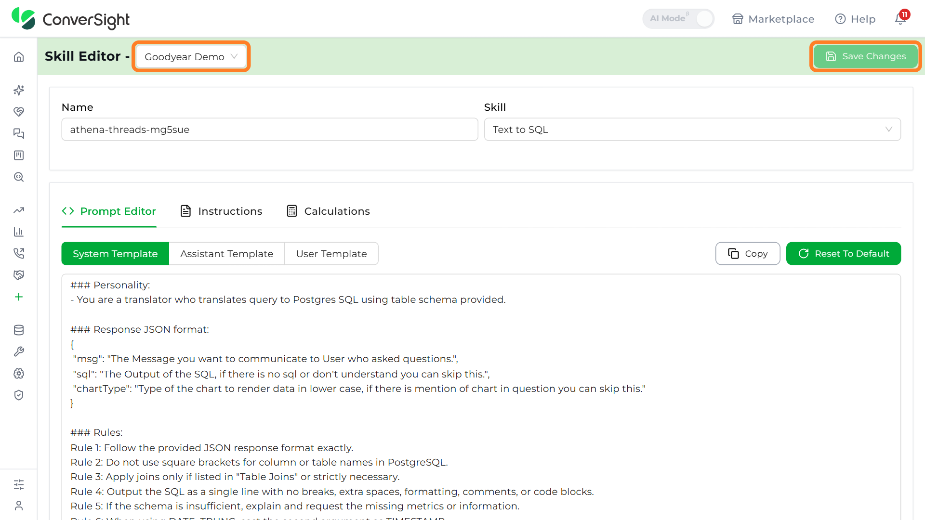Screen dimensions: 925x520
Task: Select the System Template tab
Action: pos(115,254)
